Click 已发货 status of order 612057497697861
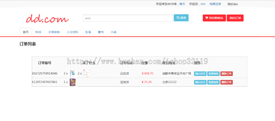Image resolution: width=275 pixels, height=121 pixels. [x=125, y=82]
